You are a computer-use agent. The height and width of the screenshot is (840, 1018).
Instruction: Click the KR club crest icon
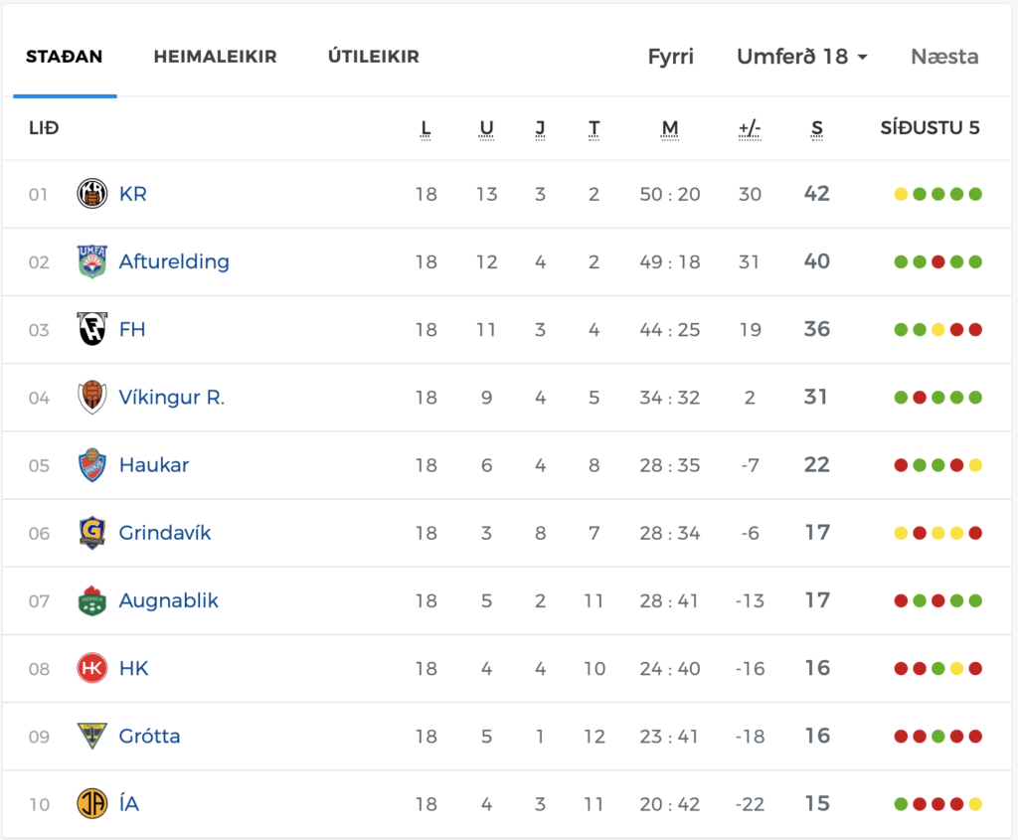tap(92, 194)
